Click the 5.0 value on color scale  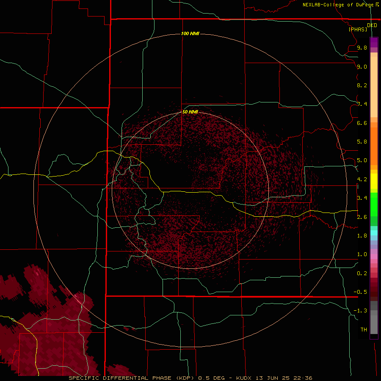click(x=362, y=160)
